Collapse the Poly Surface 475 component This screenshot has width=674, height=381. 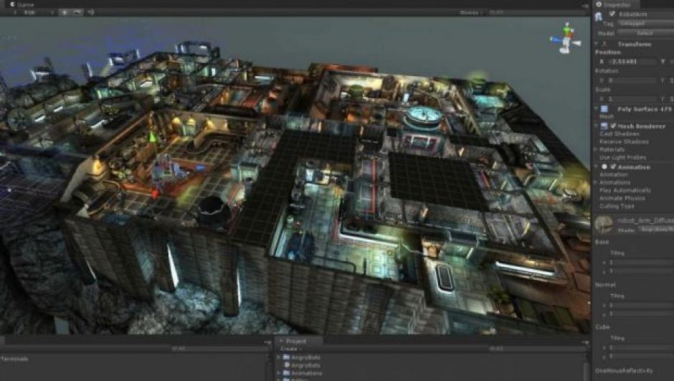pos(596,109)
